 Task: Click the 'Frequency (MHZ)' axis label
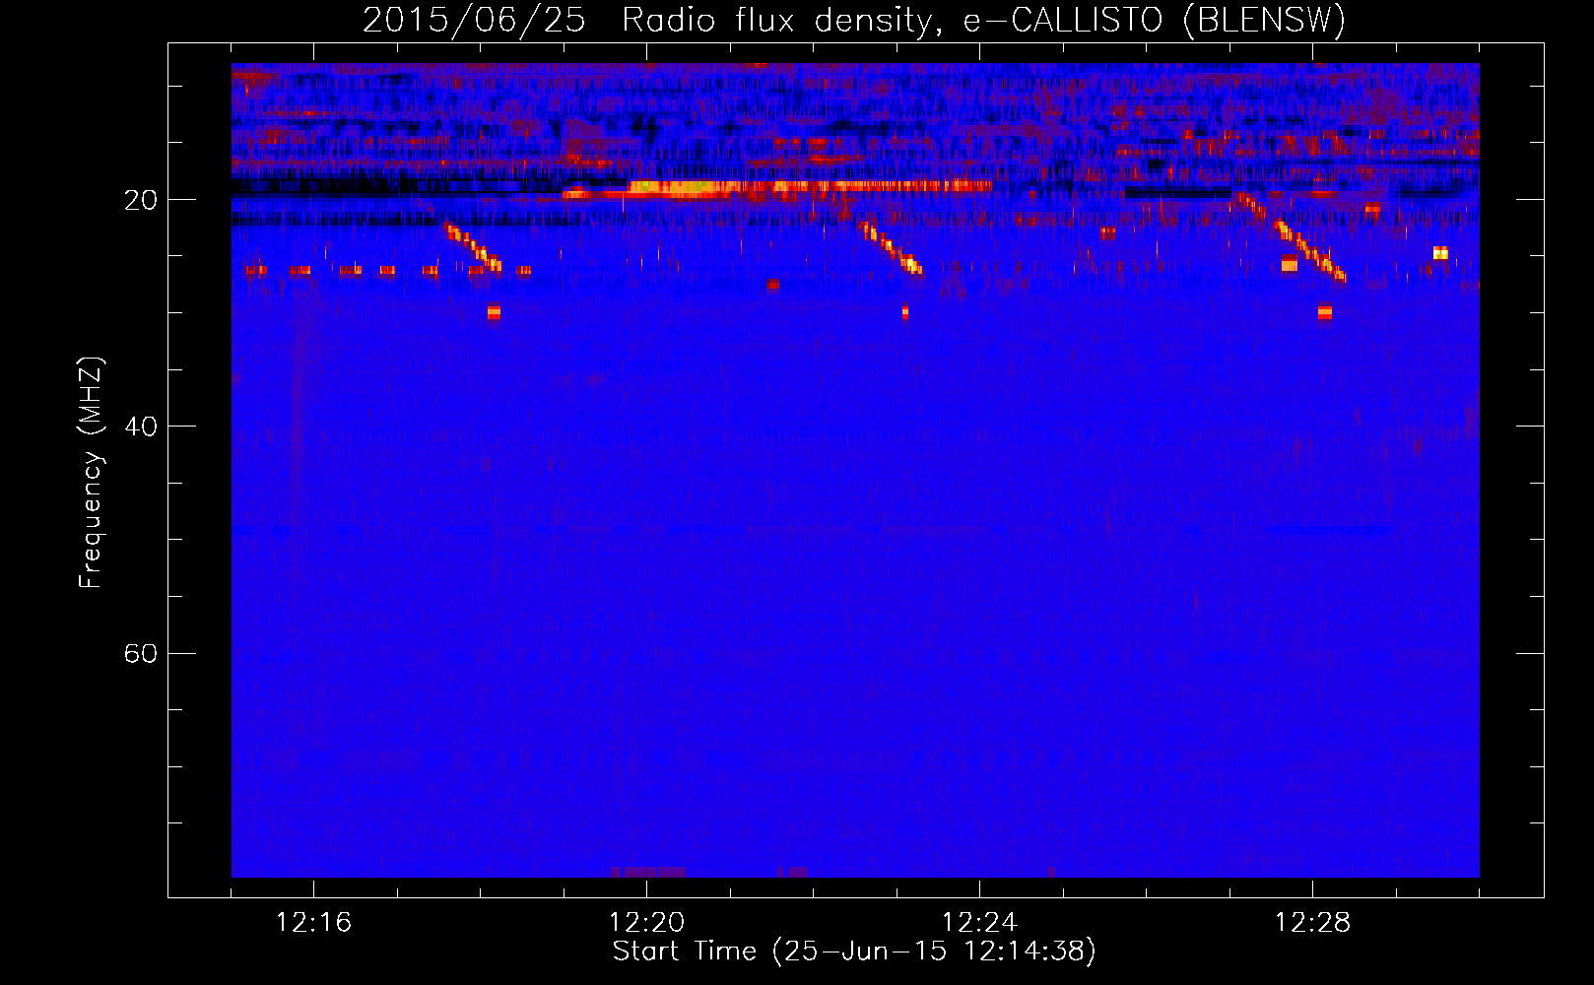click(91, 473)
